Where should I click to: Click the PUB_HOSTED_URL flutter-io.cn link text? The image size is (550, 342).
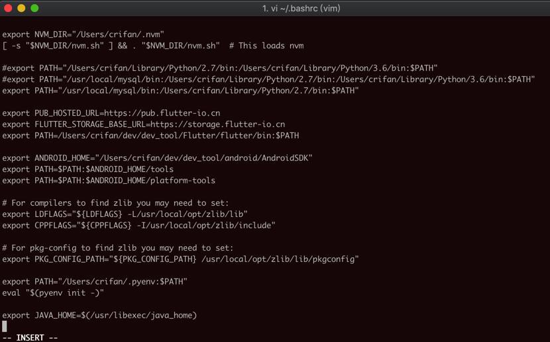pos(162,113)
